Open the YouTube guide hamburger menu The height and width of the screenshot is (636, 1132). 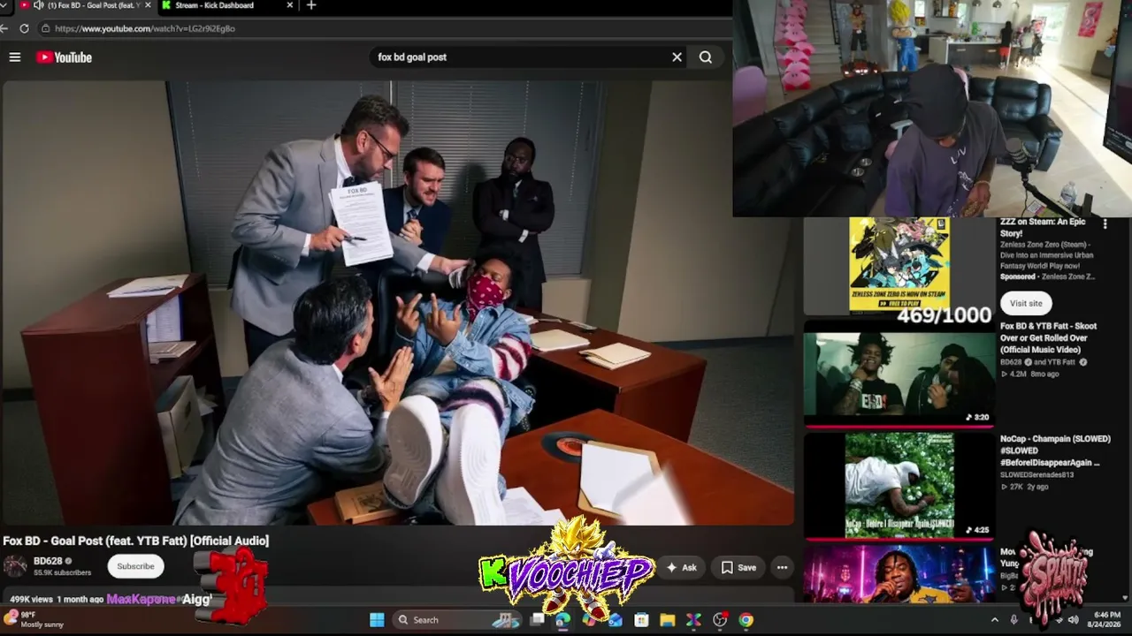[15, 57]
